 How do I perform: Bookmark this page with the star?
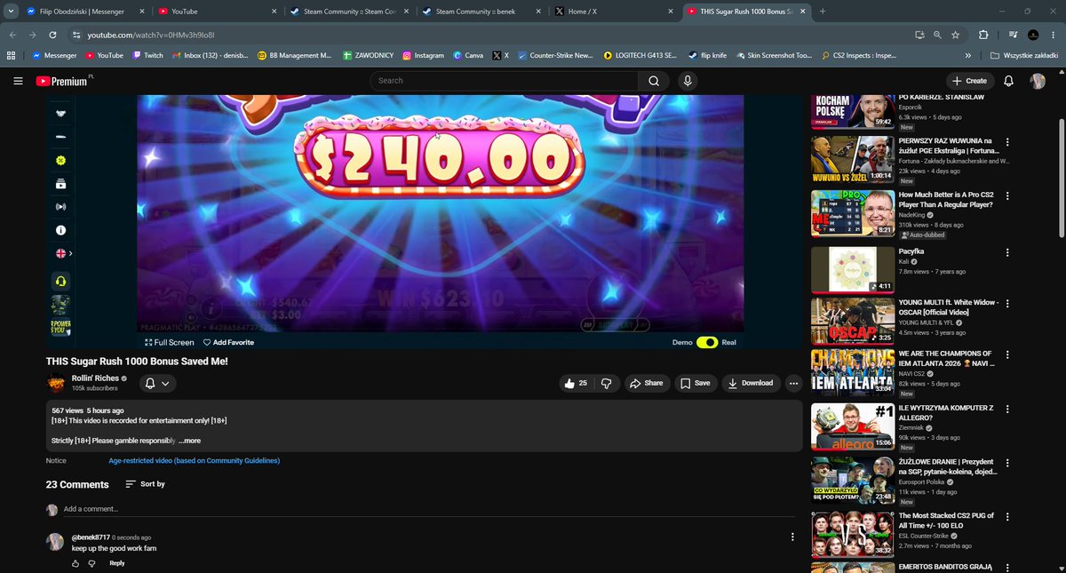point(955,35)
